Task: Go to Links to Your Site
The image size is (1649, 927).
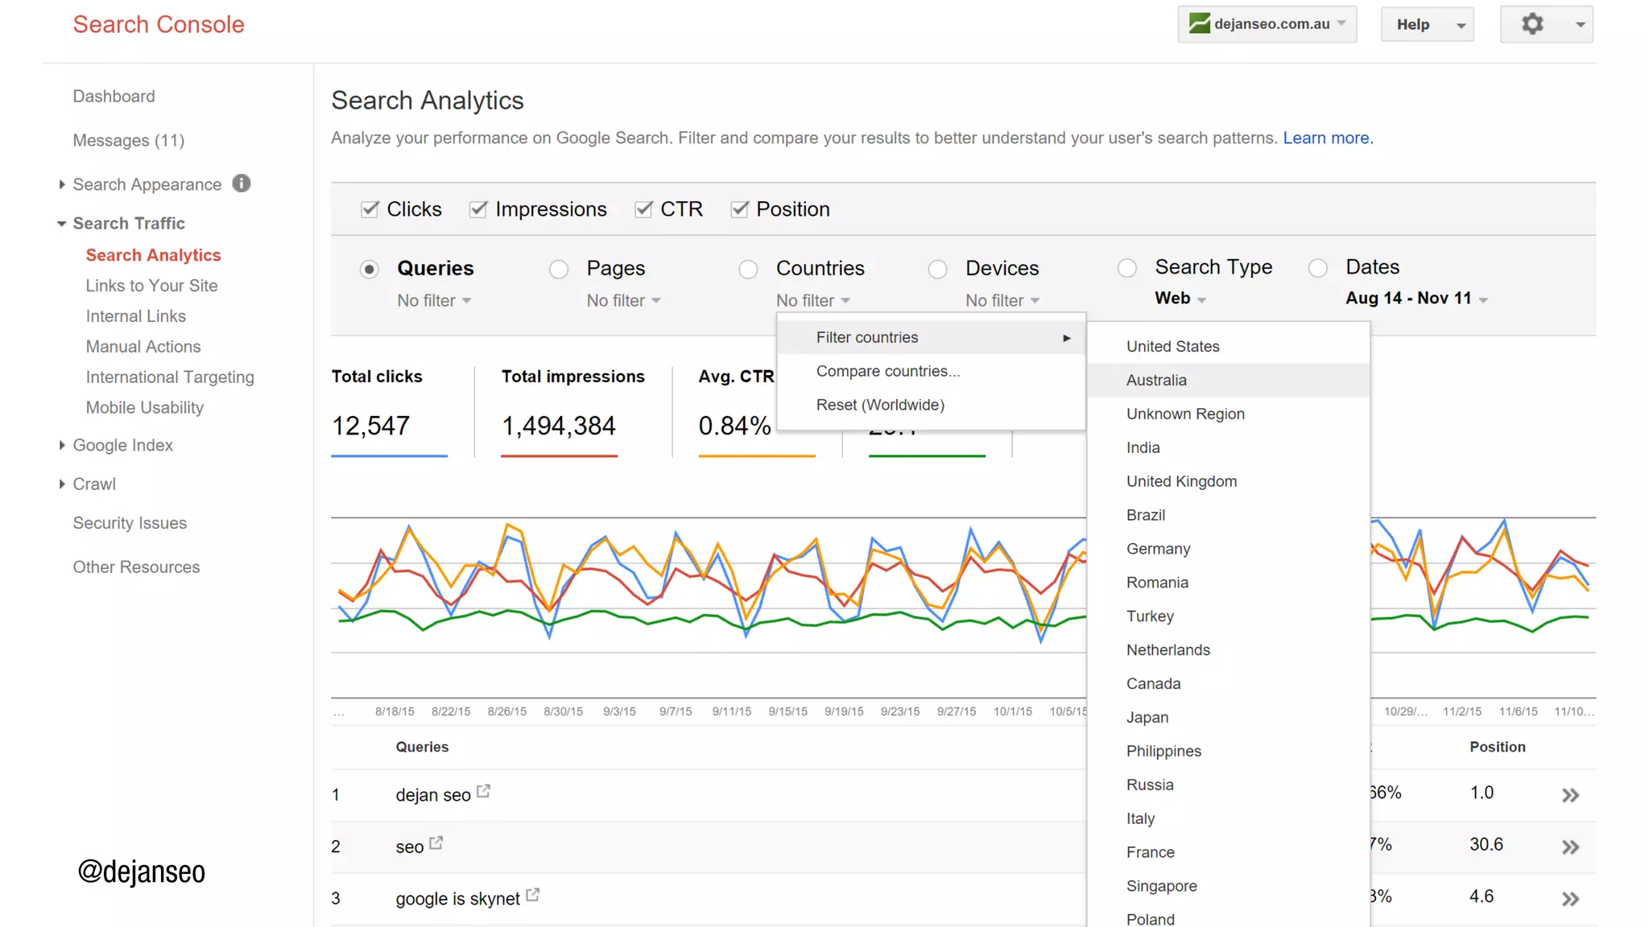Action: point(151,286)
